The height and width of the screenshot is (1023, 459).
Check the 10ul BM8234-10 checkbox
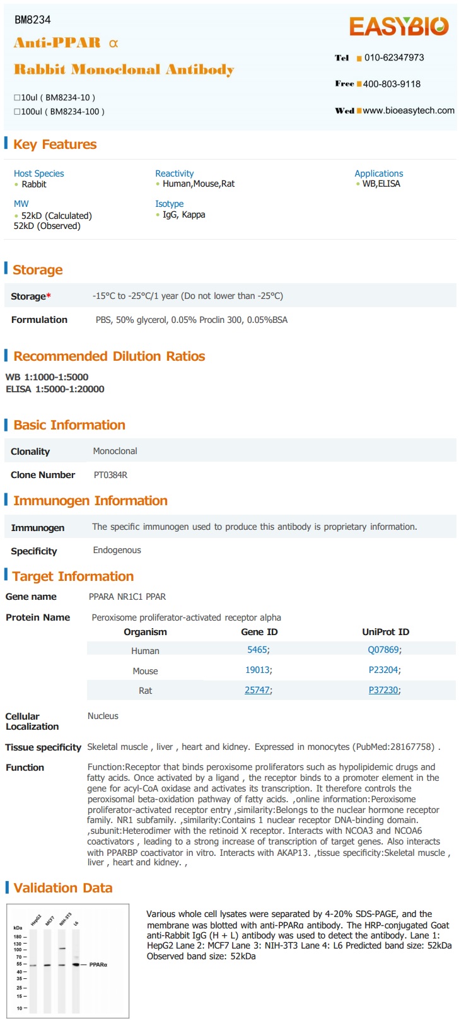coord(17,98)
